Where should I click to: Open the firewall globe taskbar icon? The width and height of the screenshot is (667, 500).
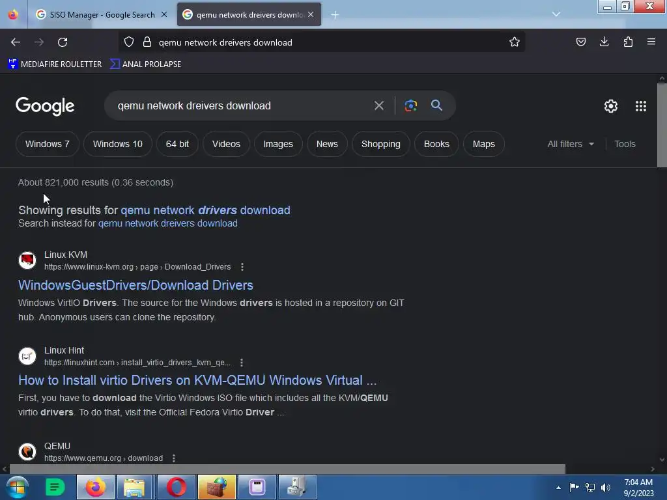coord(216,487)
